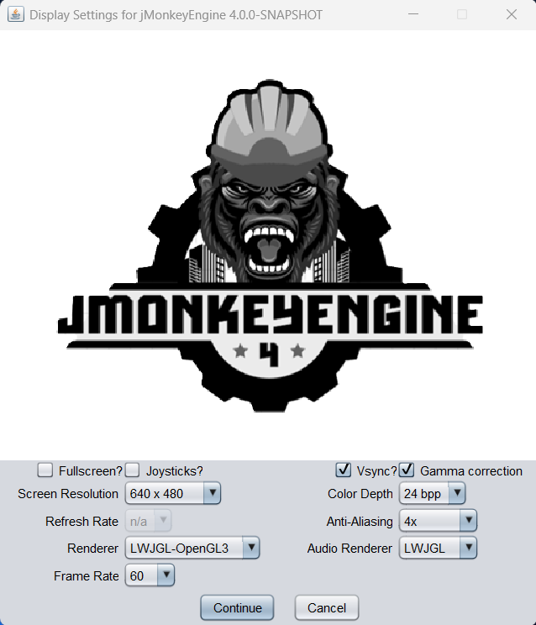This screenshot has height=625, width=536.
Task: Disable the Gamma correction checkbox
Action: (407, 470)
